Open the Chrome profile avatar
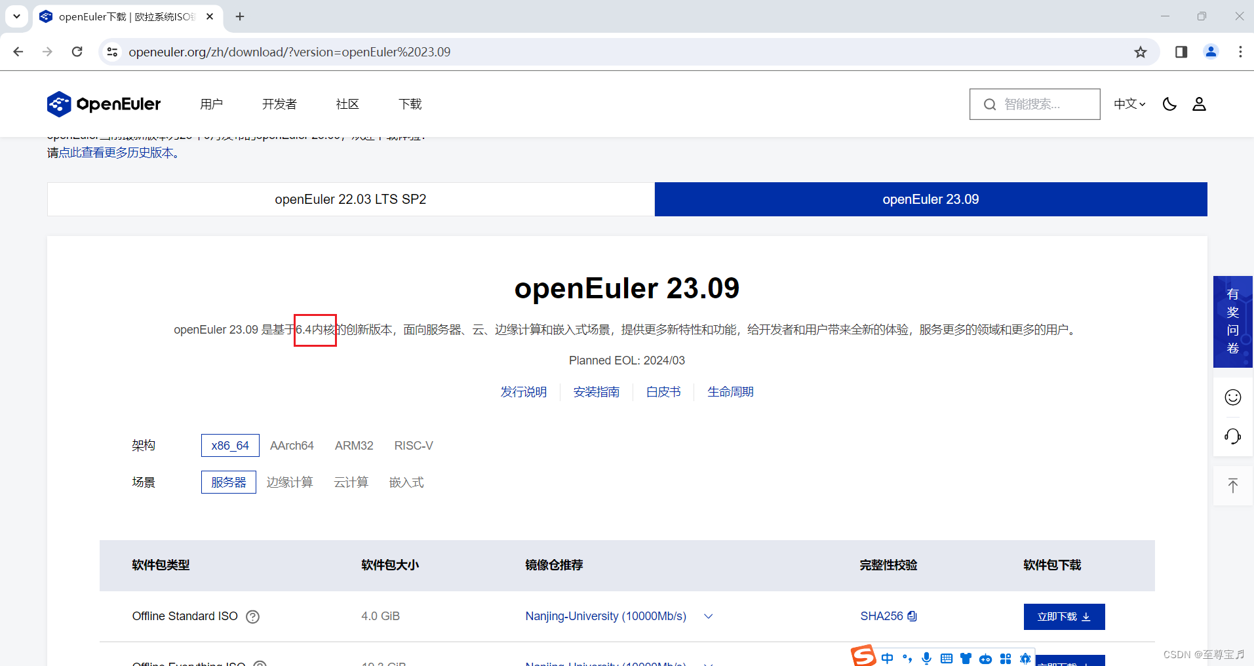 pyautogui.click(x=1211, y=52)
